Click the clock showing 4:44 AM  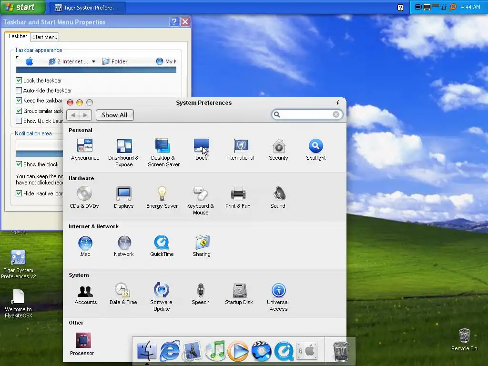[x=470, y=7]
